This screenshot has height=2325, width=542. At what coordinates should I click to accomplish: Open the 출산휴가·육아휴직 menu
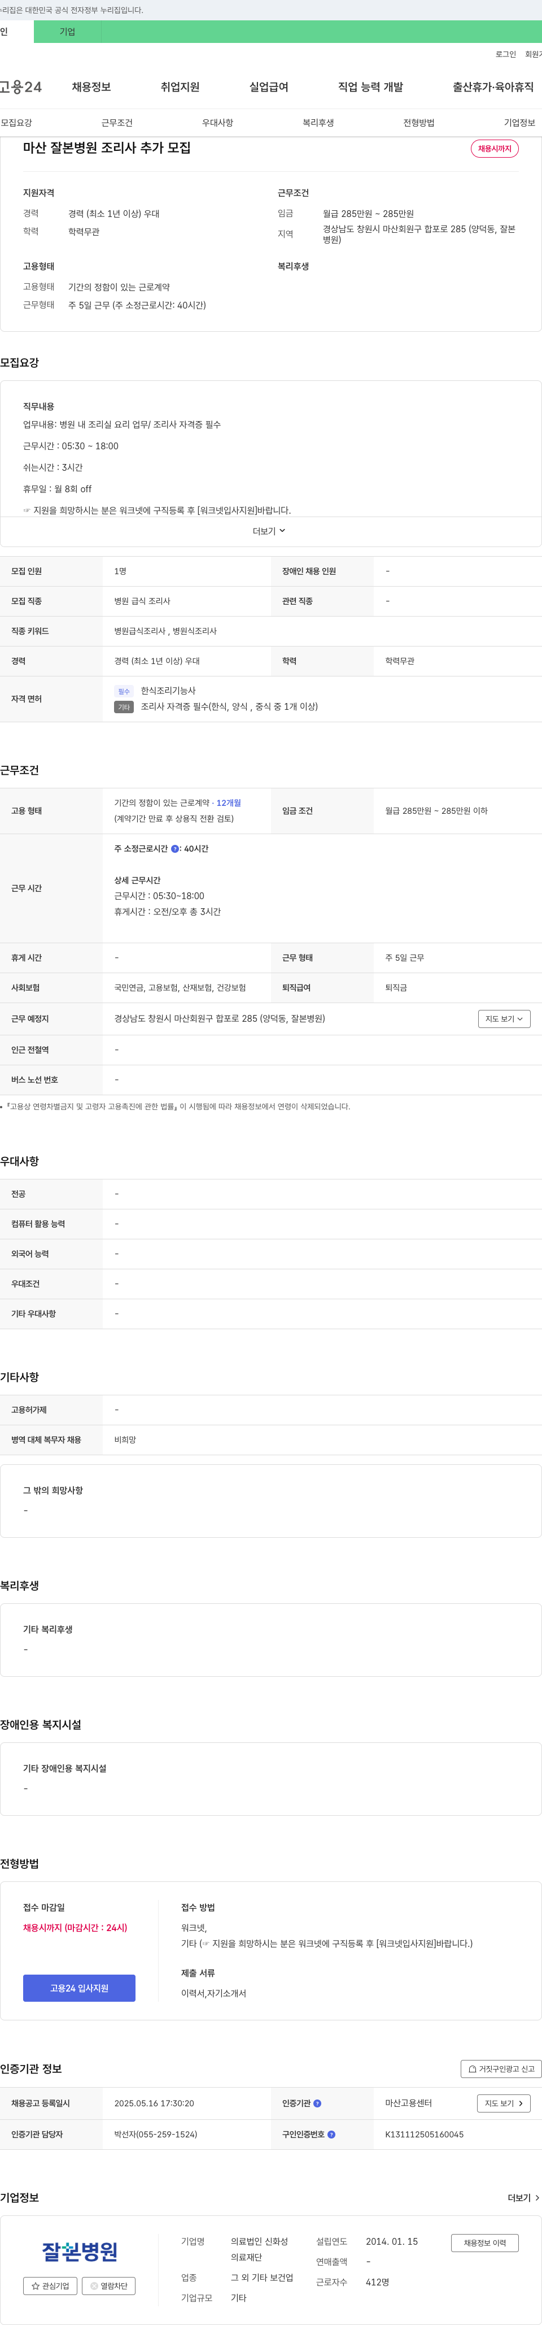coord(493,86)
